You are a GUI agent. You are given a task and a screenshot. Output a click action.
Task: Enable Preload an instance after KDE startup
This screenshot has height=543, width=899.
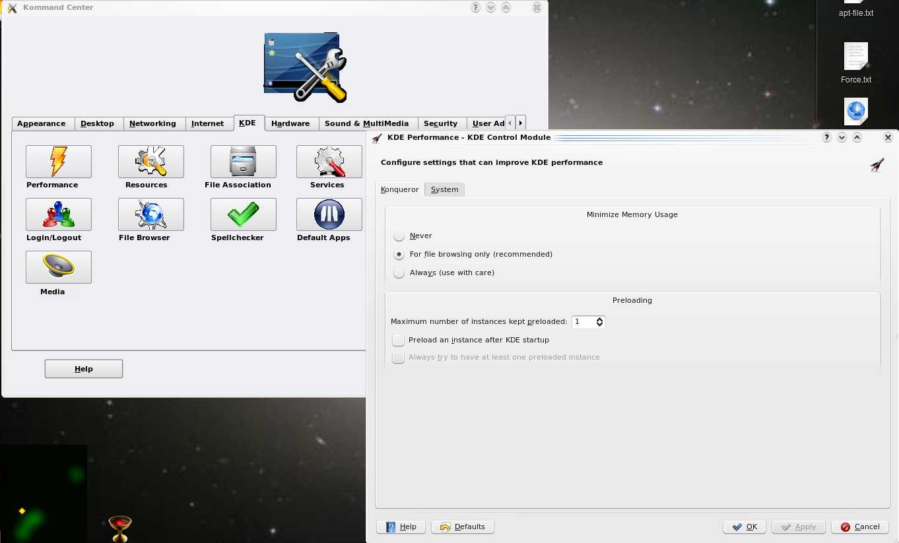(x=398, y=340)
